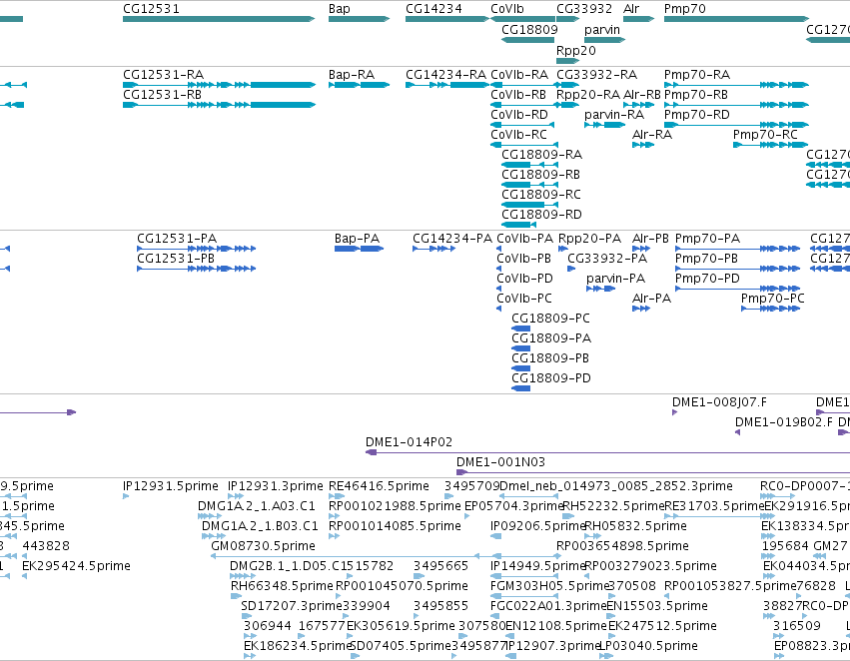850x661 pixels.
Task: Click the Bap gene label
Action: 340,9
